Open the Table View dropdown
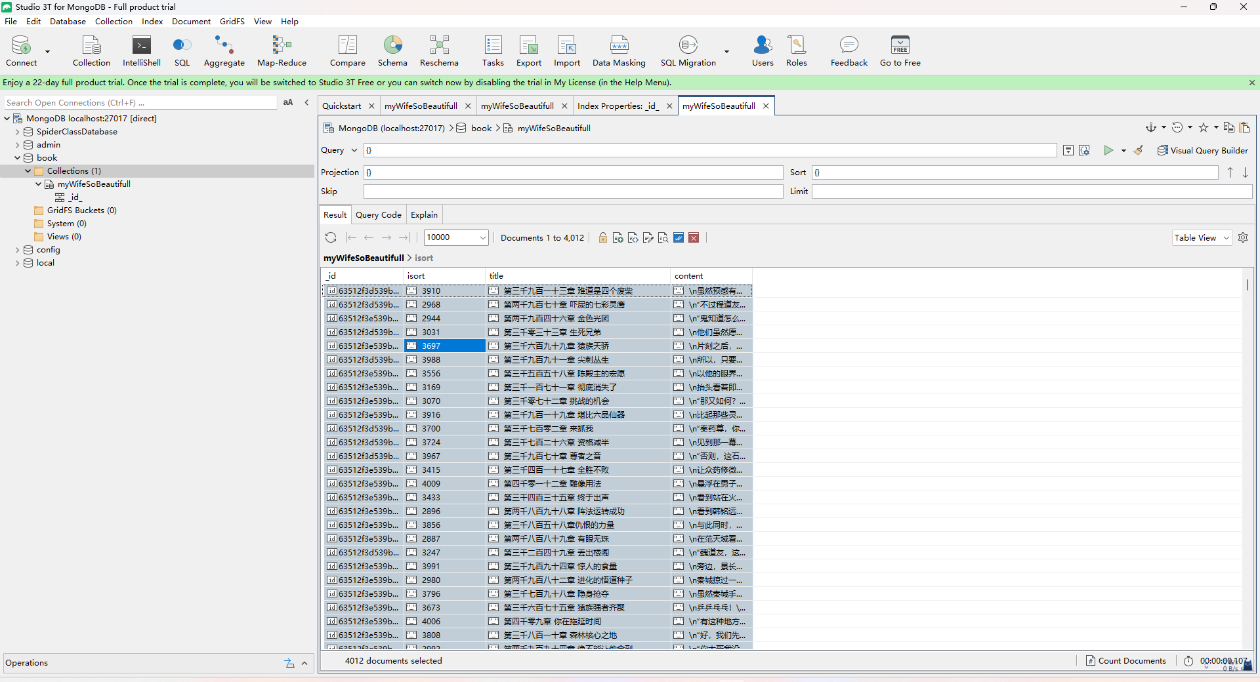Image resolution: width=1260 pixels, height=682 pixels. coord(1202,237)
